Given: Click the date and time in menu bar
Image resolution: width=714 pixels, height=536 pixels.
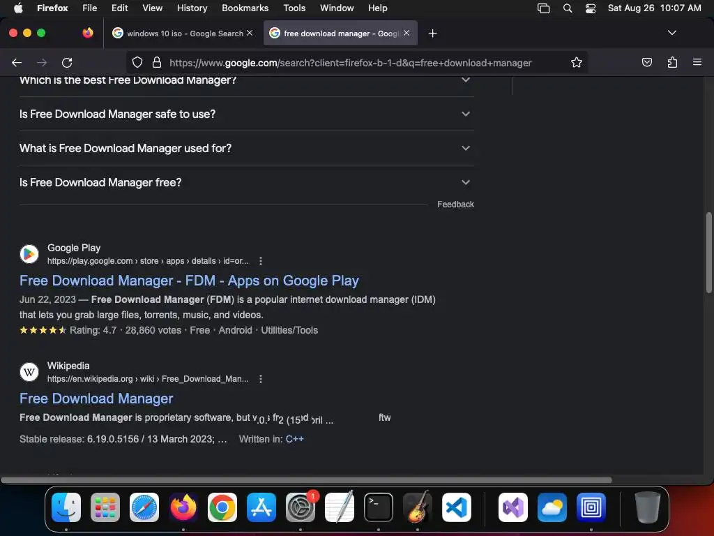Looking at the screenshot, I should pos(654,8).
